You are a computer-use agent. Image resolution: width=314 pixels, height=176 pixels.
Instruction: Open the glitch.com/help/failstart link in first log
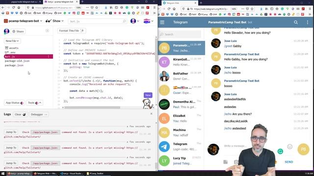click(22, 137)
